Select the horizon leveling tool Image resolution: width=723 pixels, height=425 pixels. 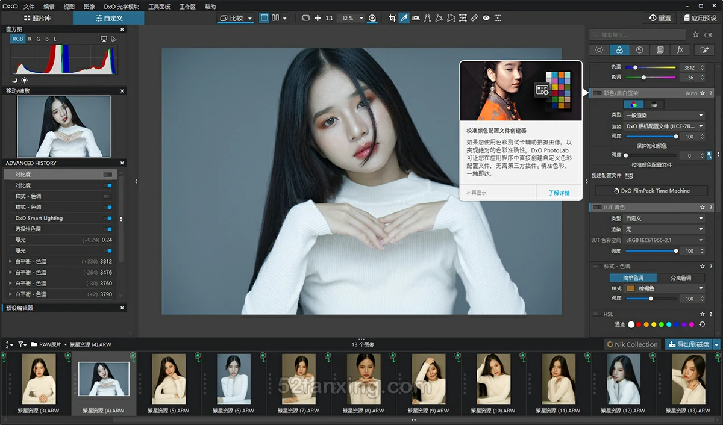pyautogui.click(x=415, y=18)
